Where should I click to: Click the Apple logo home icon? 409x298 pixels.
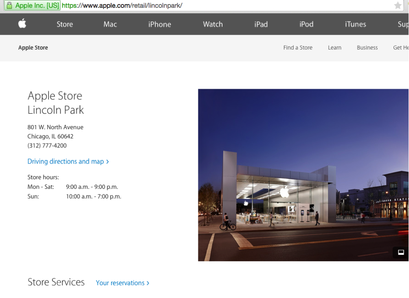(22, 24)
